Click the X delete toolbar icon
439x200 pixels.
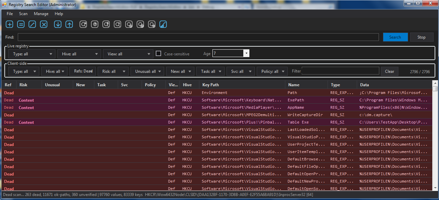pyautogui.click(x=44, y=24)
